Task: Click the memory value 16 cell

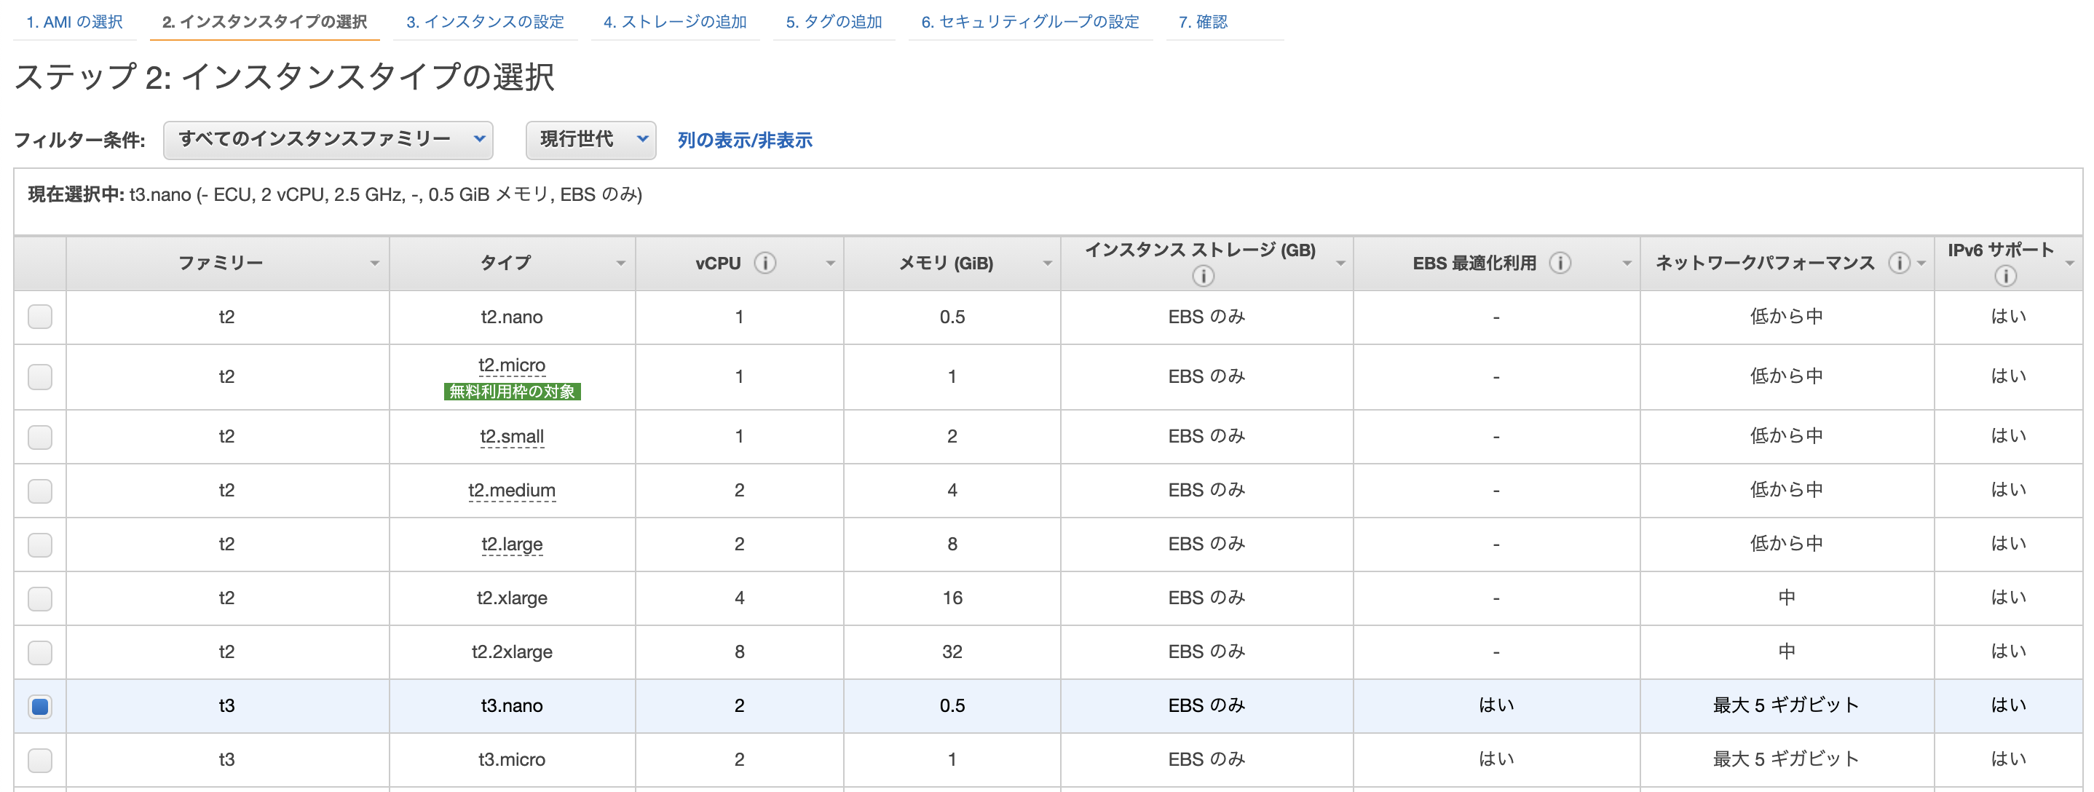Action: (952, 598)
